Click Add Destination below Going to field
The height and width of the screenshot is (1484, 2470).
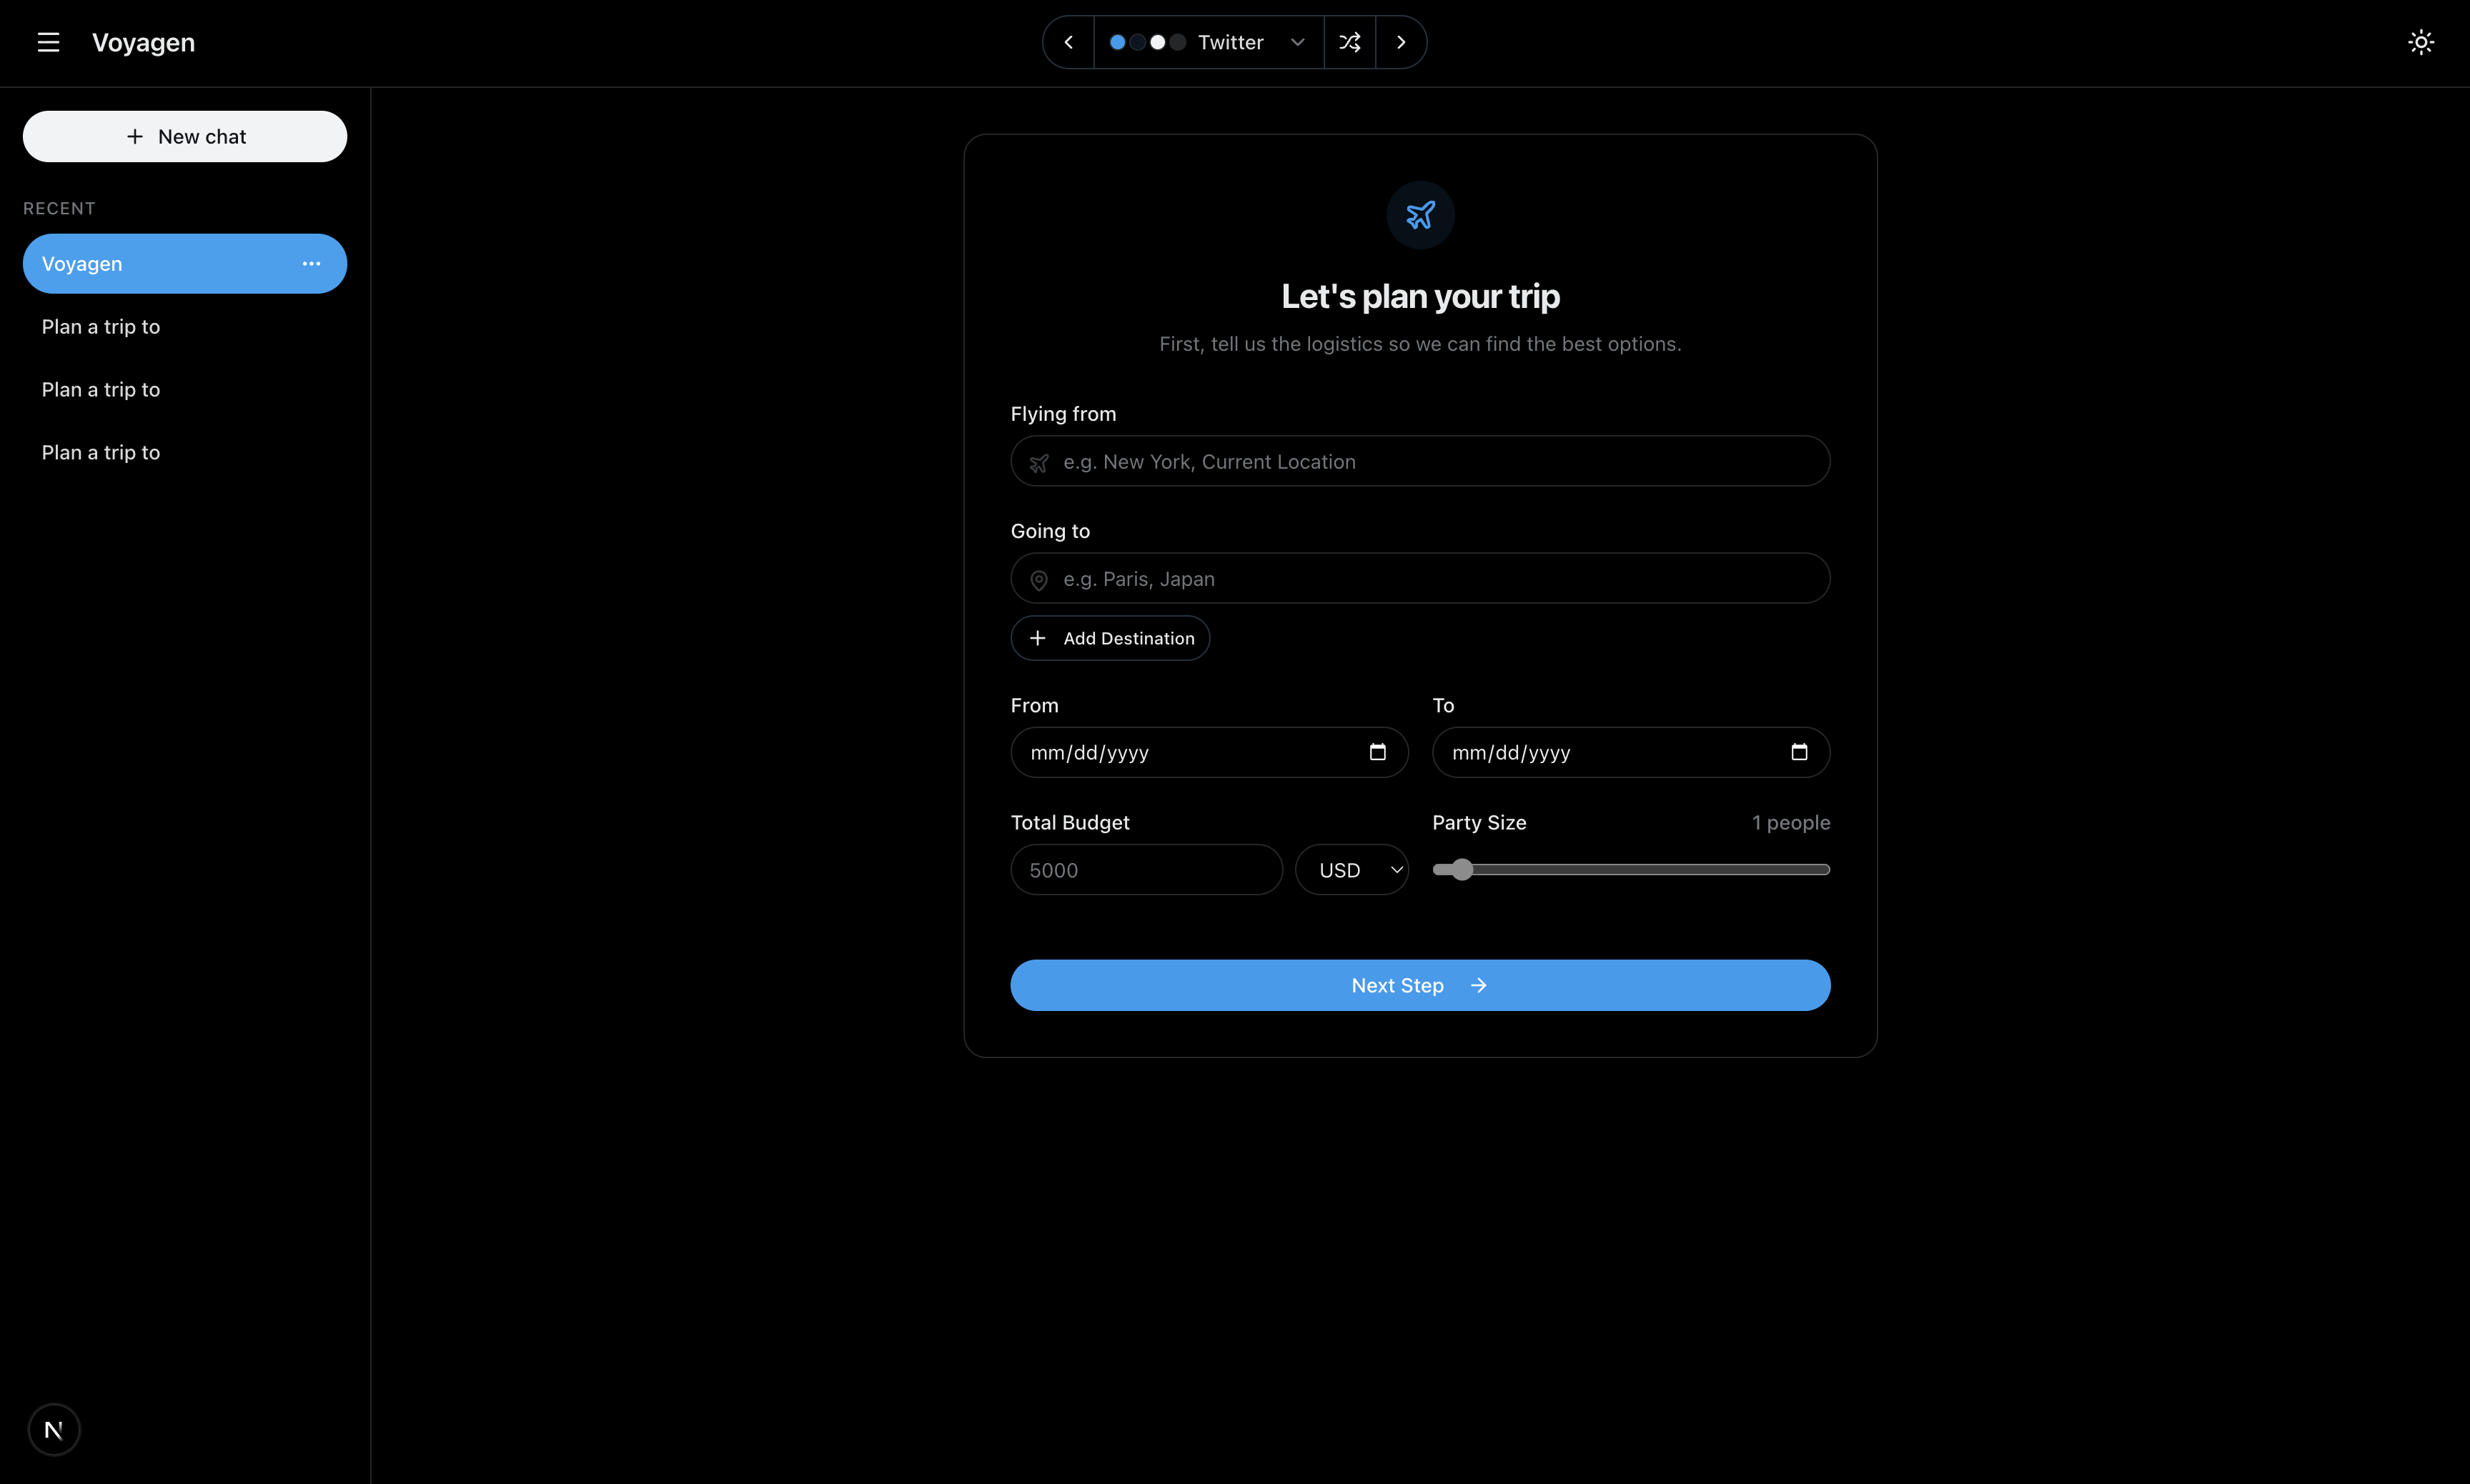point(1109,637)
